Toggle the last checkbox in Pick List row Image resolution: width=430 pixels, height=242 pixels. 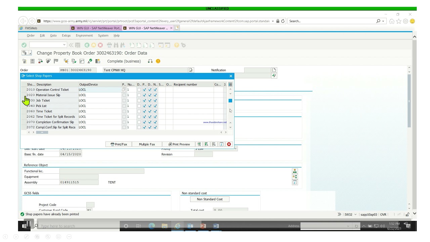tap(155, 106)
